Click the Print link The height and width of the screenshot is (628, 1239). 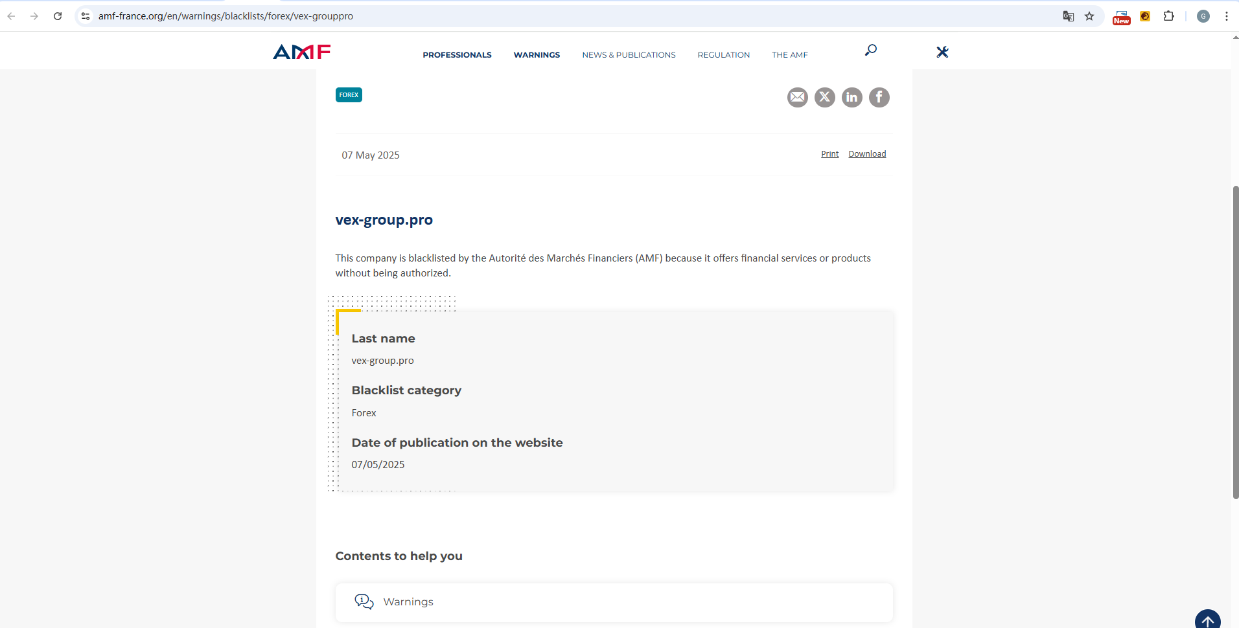pyautogui.click(x=829, y=154)
